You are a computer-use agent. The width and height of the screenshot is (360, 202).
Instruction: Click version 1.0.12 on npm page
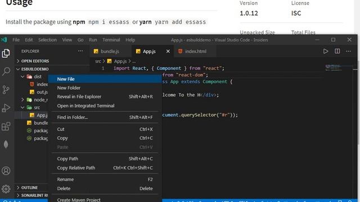249,13
